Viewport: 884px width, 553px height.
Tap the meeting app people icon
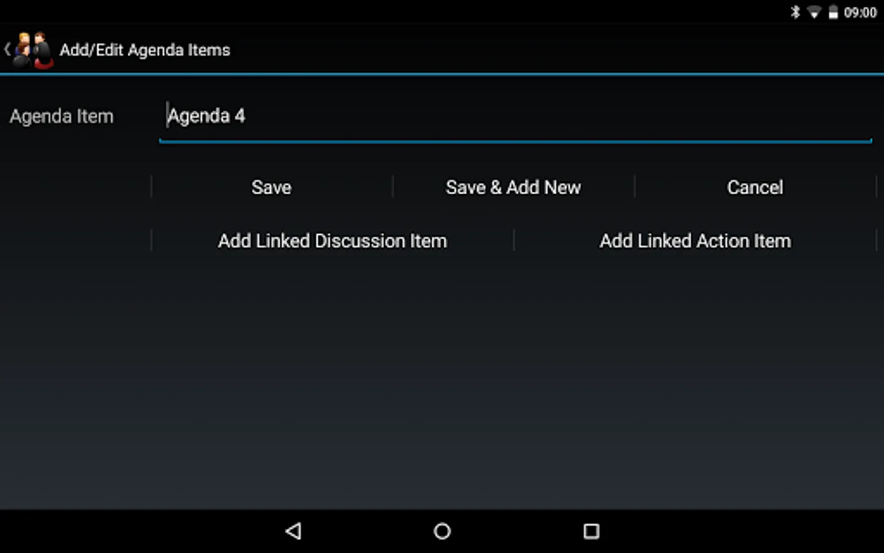(x=34, y=50)
